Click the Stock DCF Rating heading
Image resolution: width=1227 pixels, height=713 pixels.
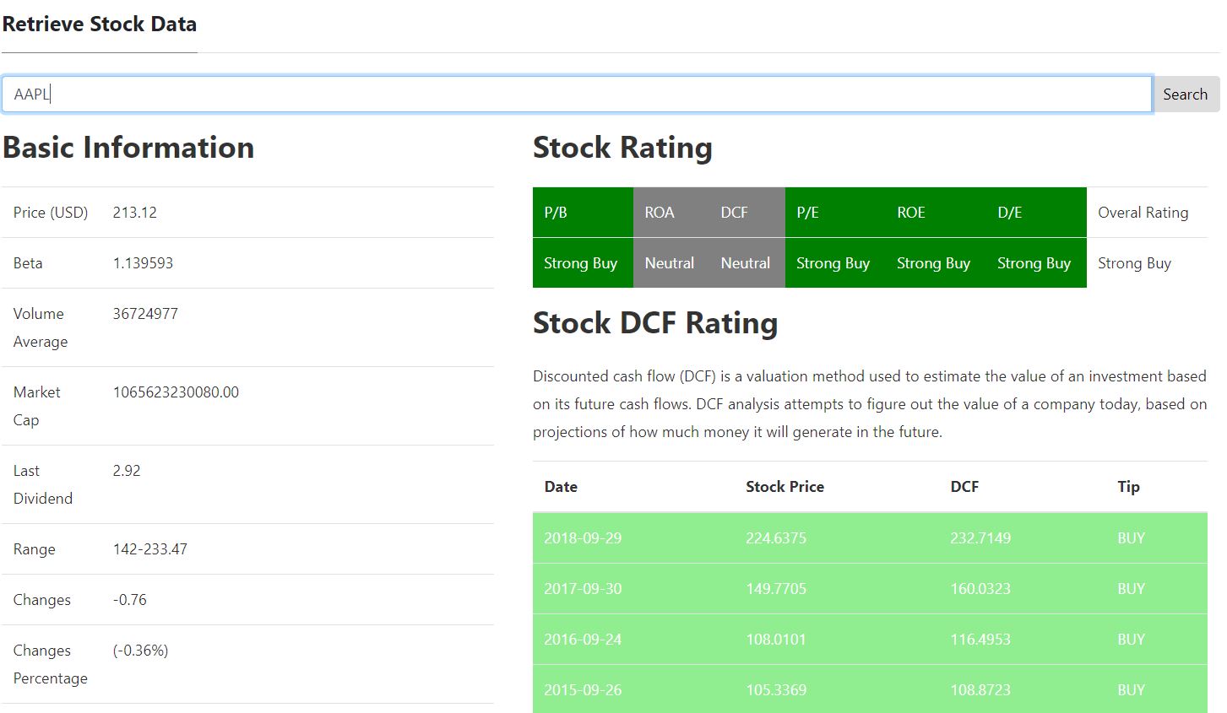pos(655,323)
